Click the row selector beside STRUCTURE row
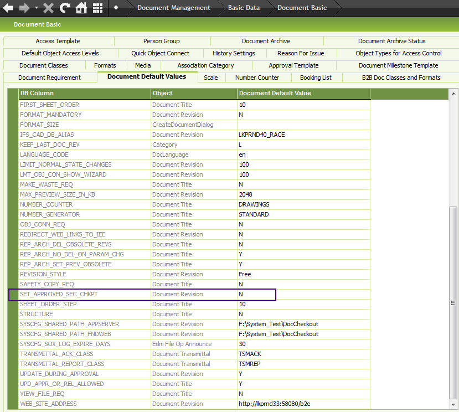The height and width of the screenshot is (412, 459). pyautogui.click(x=13, y=314)
